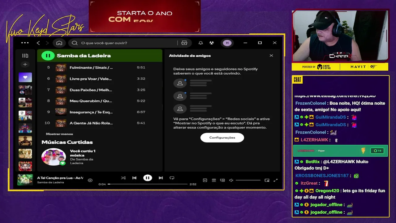Open the liked-songs artist thumbnail
Viewport: 396px width, 223px height.
(x=54, y=157)
